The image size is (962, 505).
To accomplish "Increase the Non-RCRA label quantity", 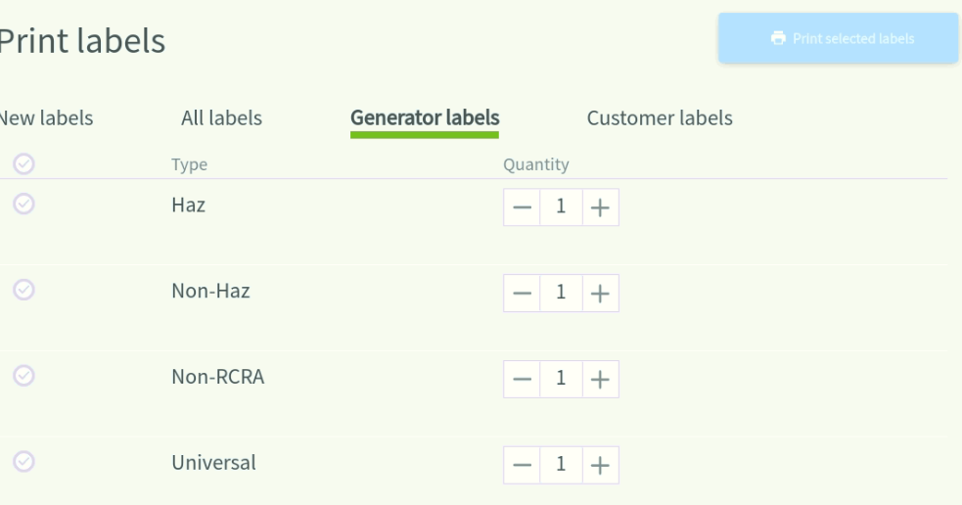I will click(x=600, y=379).
